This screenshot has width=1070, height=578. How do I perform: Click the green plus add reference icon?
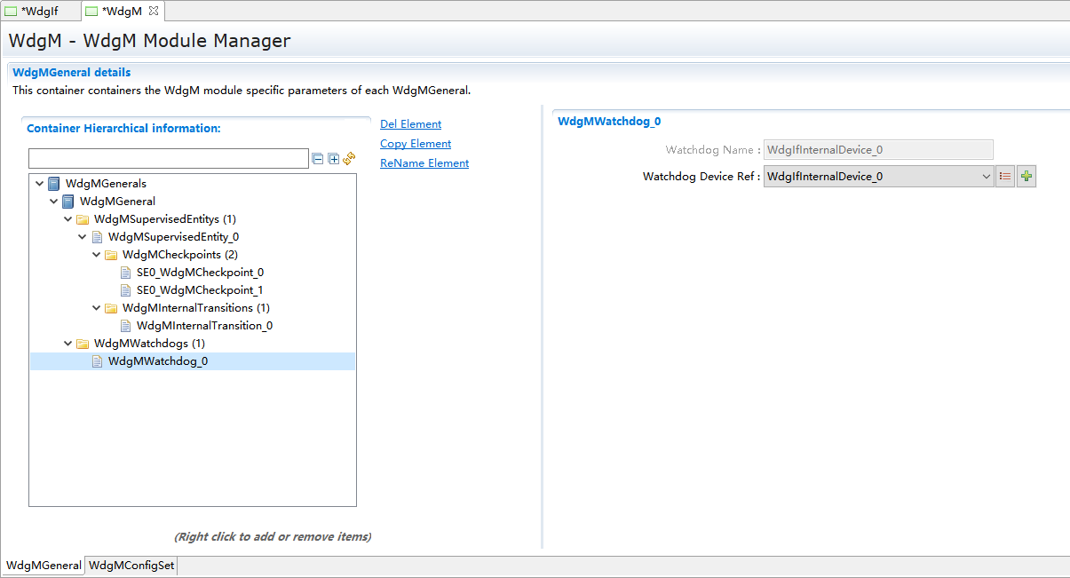coord(1026,177)
